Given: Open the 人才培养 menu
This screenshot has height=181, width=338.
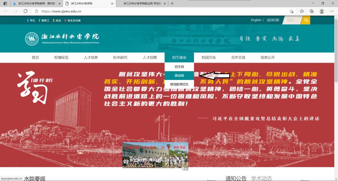Looking at the screenshot, I should pyautogui.click(x=91, y=58).
